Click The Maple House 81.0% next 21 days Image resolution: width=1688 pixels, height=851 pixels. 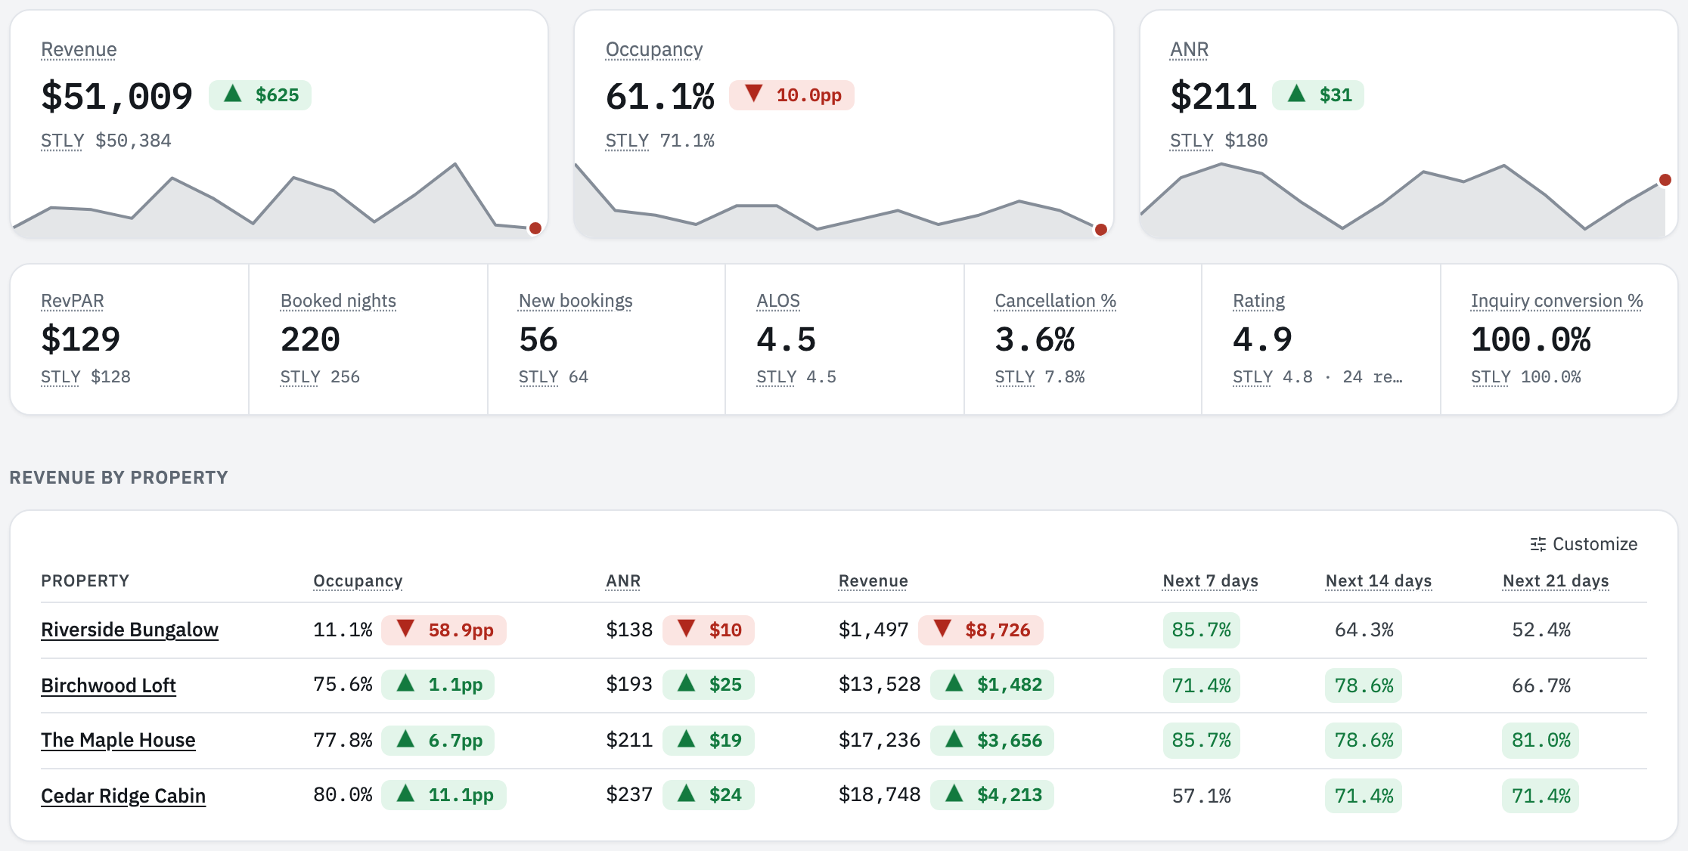1541,740
